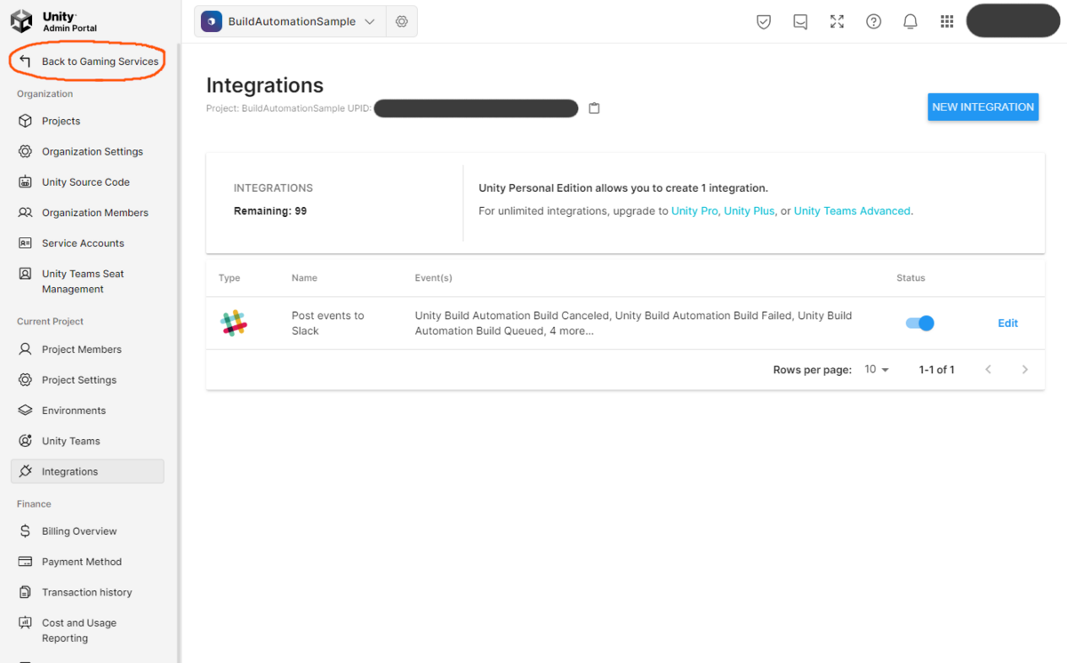Click the fullscreen expand icon

point(837,20)
